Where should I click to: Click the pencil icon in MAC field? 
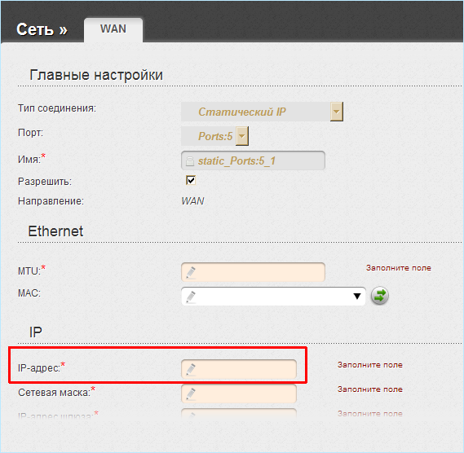191,297
